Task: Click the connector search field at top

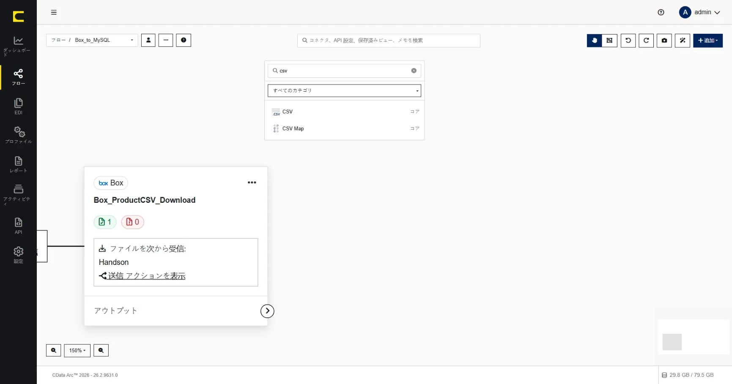Action: 389,41
